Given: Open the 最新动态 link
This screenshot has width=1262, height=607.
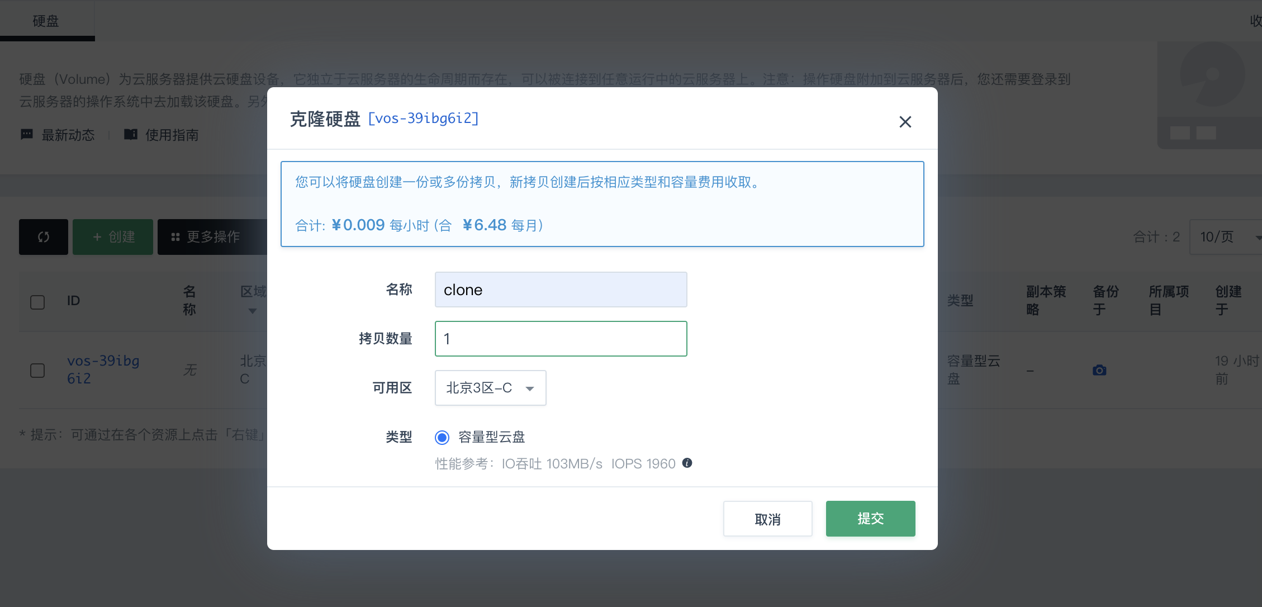Looking at the screenshot, I should (x=68, y=135).
